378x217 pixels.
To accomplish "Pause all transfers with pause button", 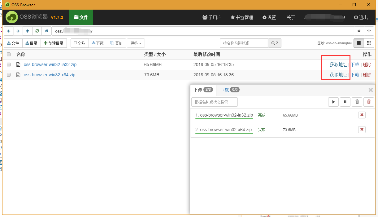I will [345, 102].
